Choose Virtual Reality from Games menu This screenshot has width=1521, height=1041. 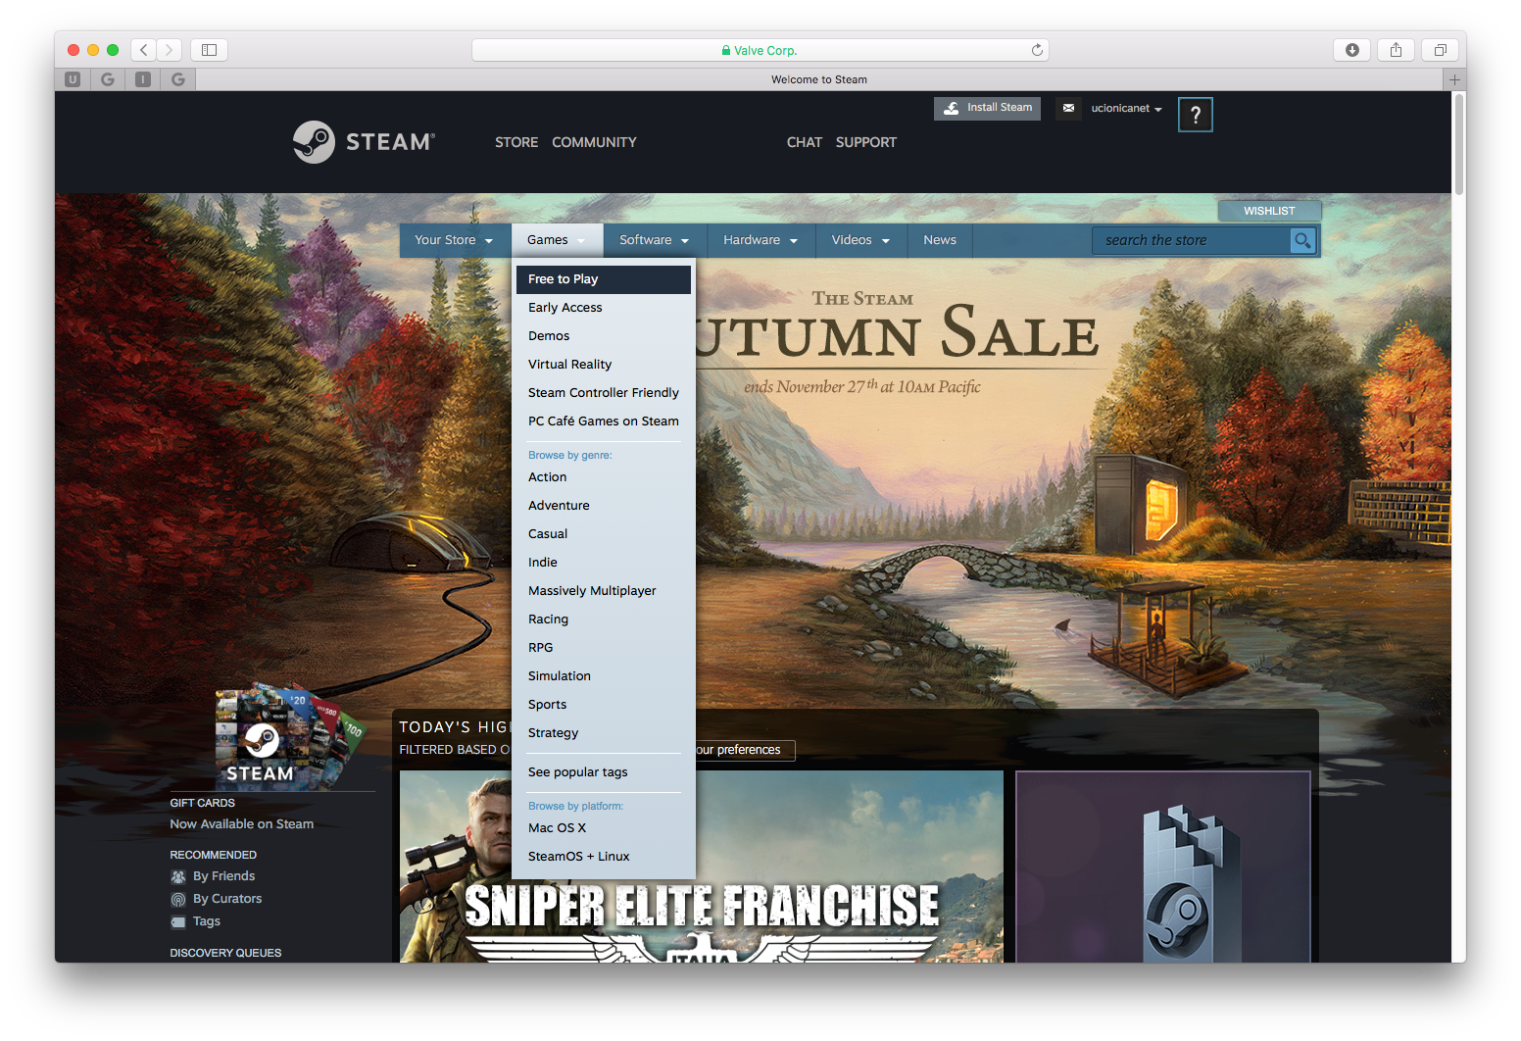click(569, 365)
